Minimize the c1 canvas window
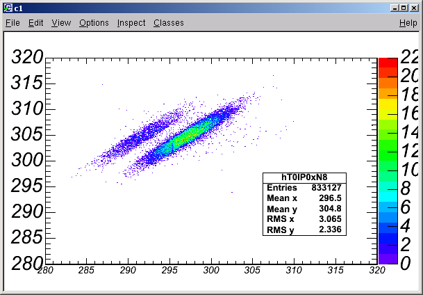The image size is (423, 295). point(395,8)
